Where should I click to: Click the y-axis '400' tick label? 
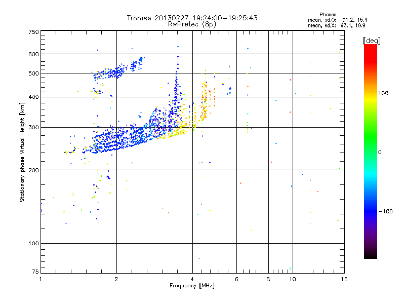pos(33,97)
